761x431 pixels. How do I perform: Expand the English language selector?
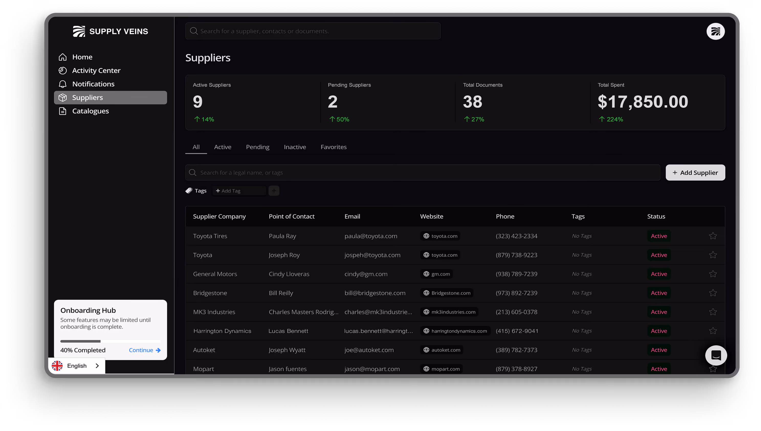tap(77, 366)
